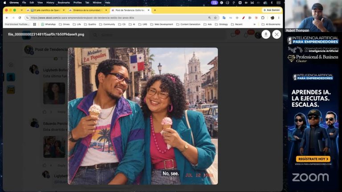Viewport: 342px width, 192px height.
Task: Open the Chrome menu in the menu bar
Action: click(14, 3)
